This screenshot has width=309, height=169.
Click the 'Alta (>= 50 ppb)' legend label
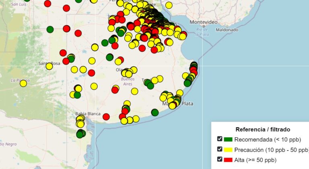[255, 160]
